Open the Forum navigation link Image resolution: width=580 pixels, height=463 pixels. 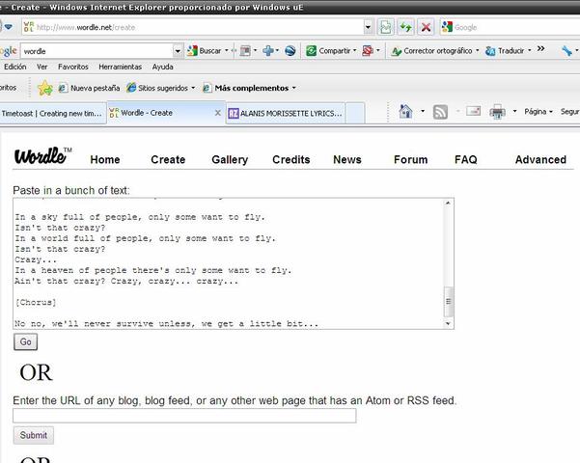[410, 159]
